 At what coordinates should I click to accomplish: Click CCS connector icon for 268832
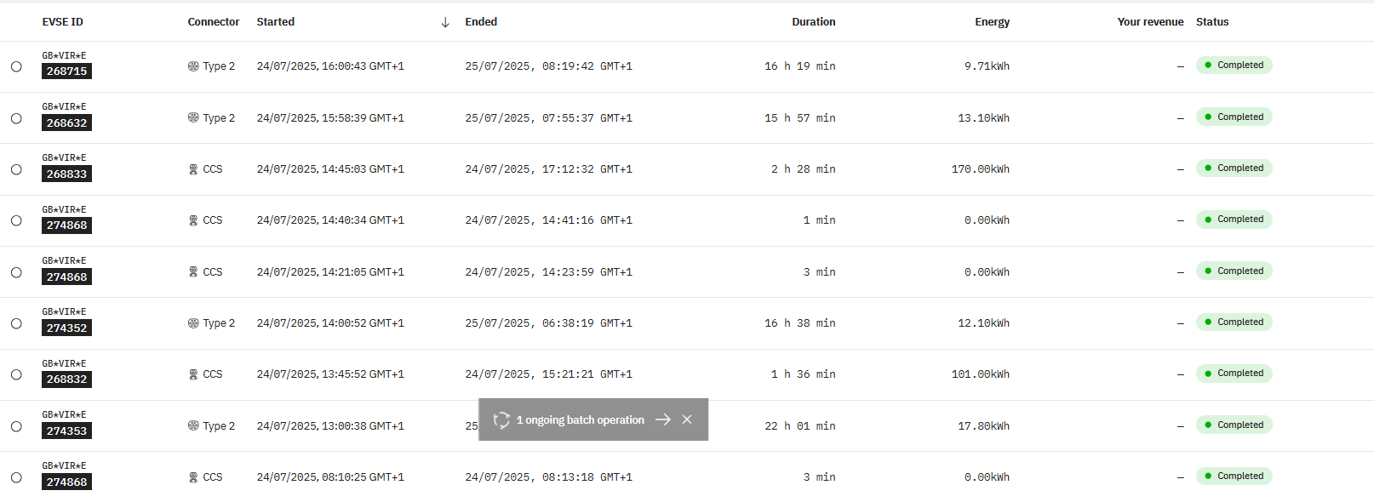pyautogui.click(x=193, y=374)
